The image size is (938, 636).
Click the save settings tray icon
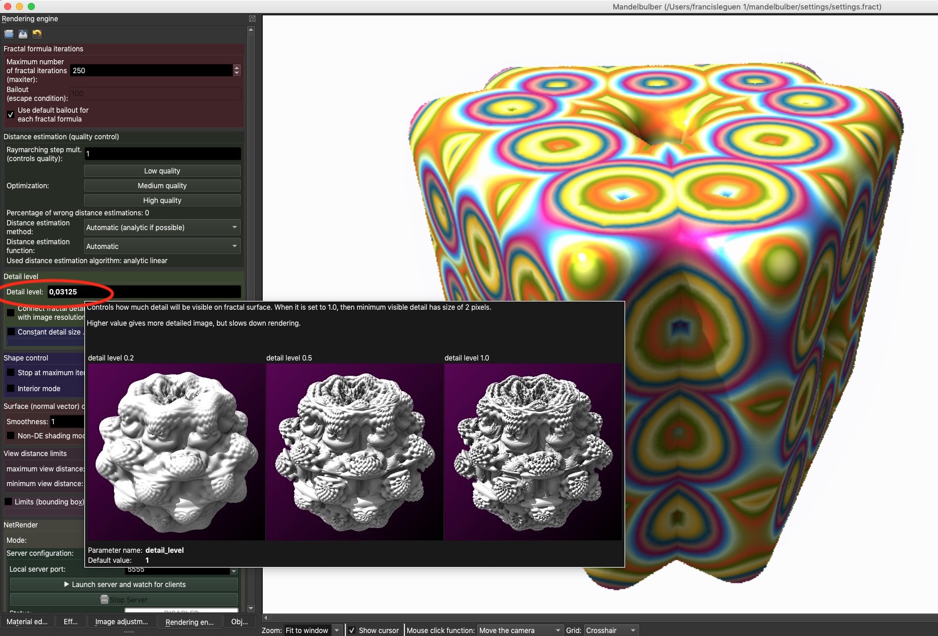[23, 34]
